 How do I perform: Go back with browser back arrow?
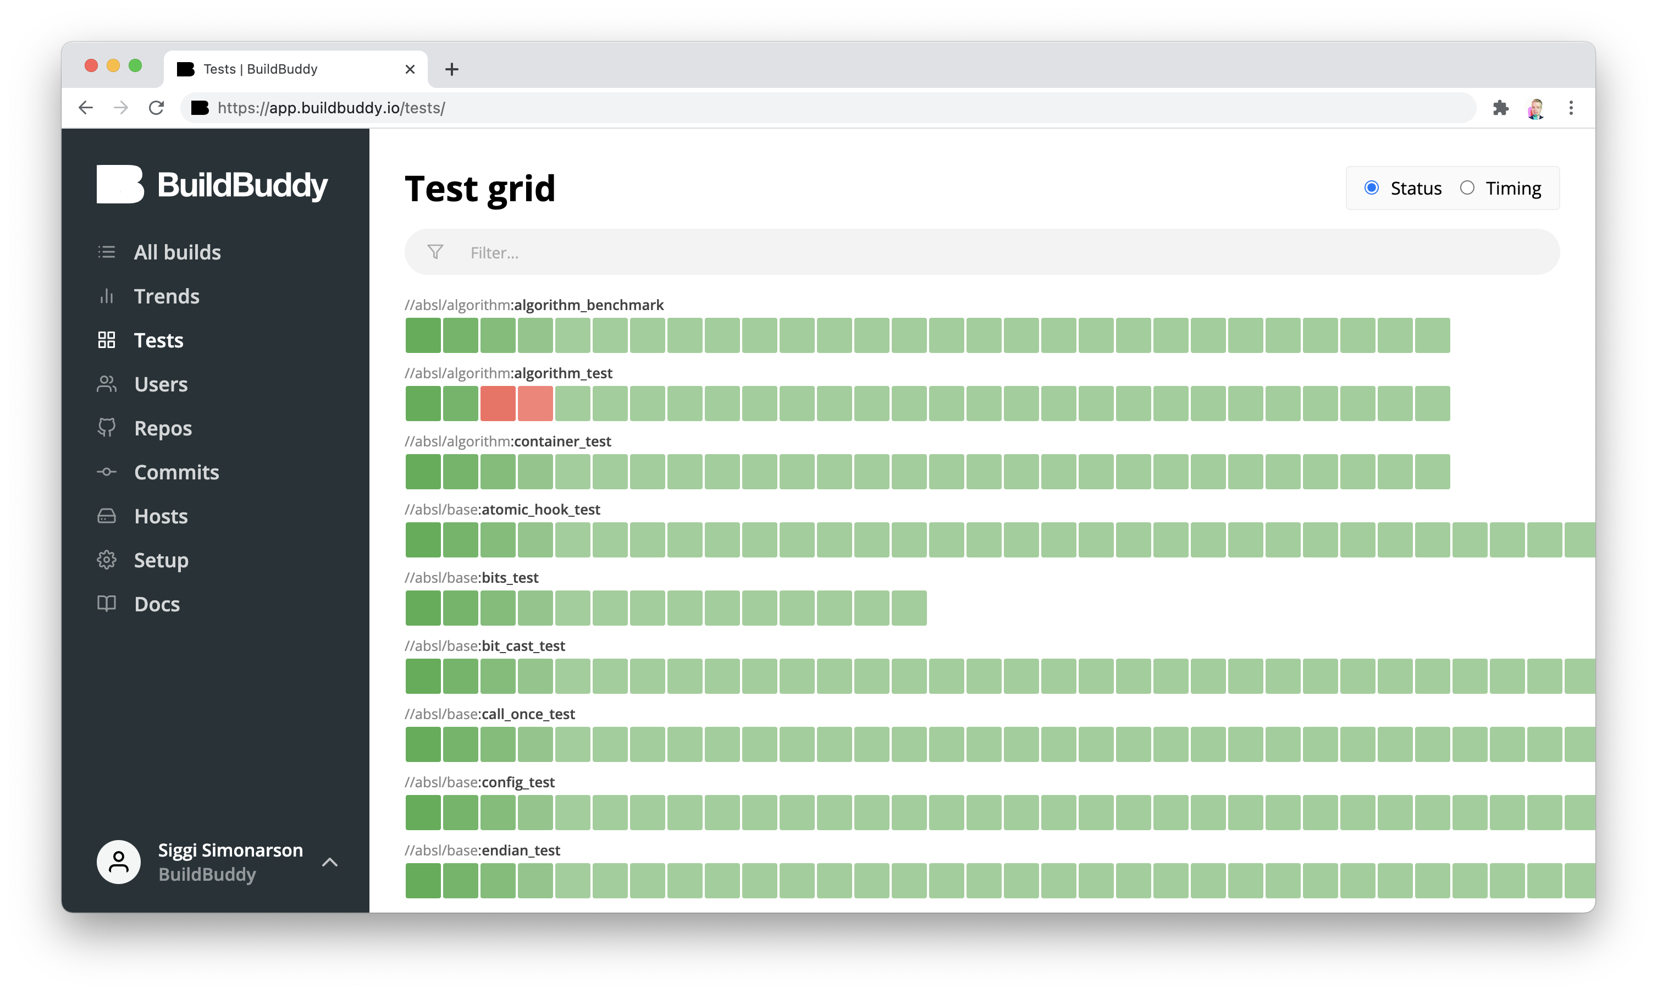86,108
